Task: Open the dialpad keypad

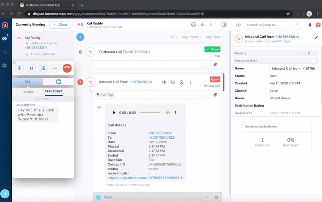Action: click(x=43, y=68)
